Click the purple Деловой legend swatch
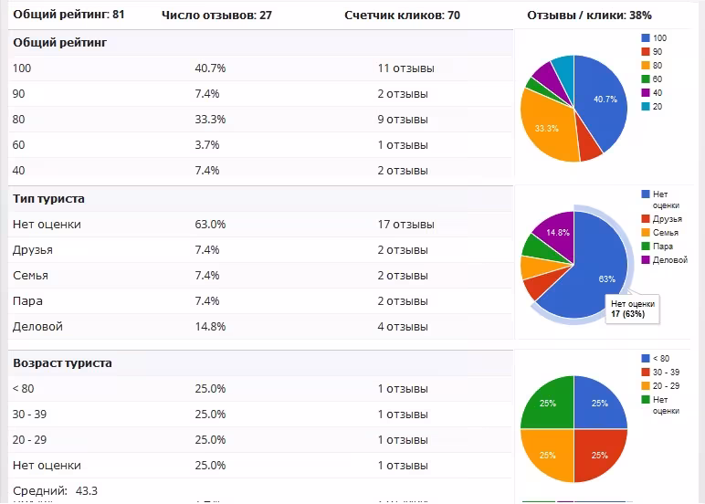 coord(646,260)
